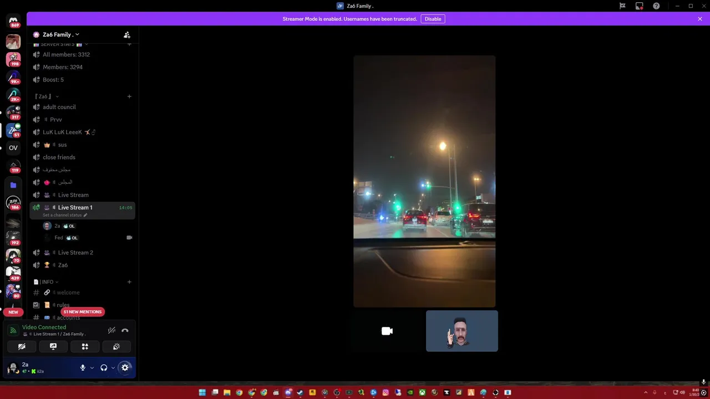Open the server with 2K+ badge
This screenshot has height=399, width=710.
tap(13, 95)
